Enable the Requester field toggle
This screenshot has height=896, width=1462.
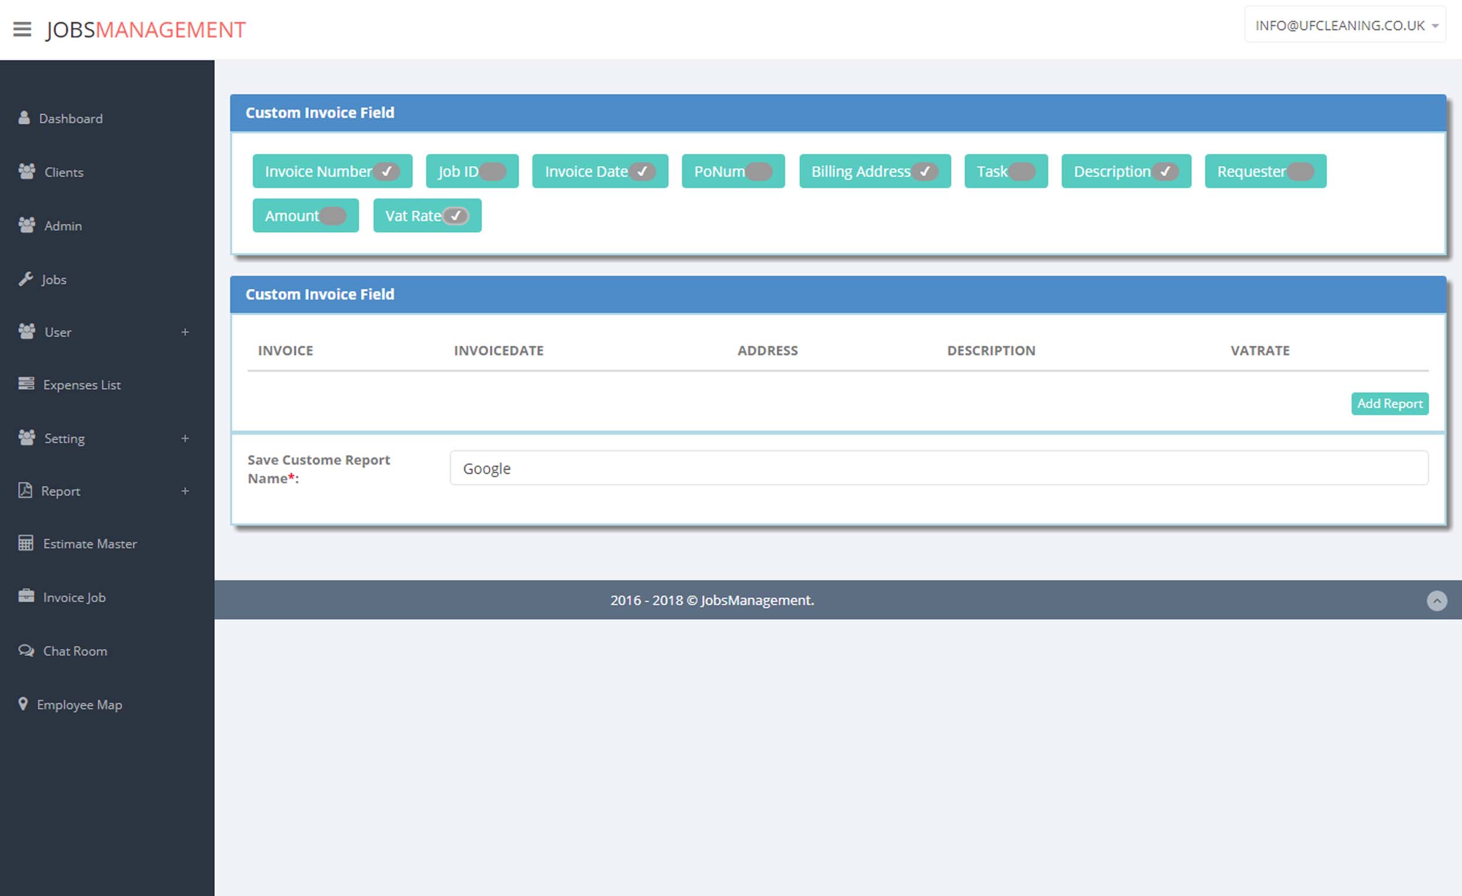tap(1300, 171)
